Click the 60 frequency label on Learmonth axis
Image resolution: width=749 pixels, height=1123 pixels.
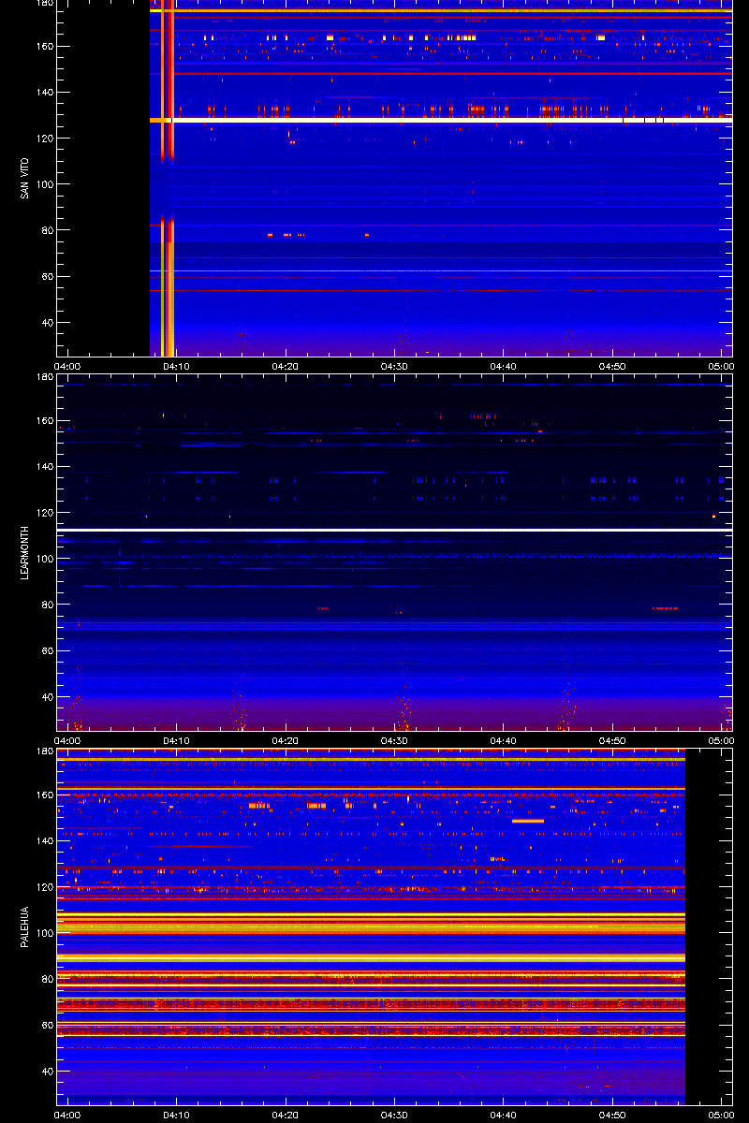[x=46, y=650]
